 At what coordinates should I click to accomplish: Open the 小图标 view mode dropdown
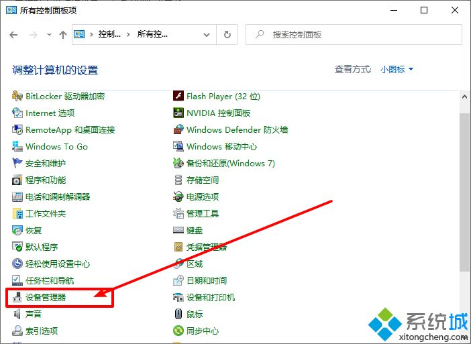click(397, 70)
